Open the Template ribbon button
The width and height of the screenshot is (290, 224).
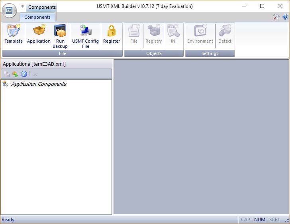[14, 35]
